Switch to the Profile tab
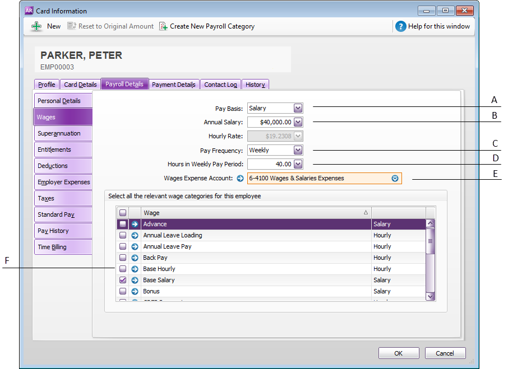Image resolution: width=508 pixels, height=369 pixels. (x=47, y=85)
